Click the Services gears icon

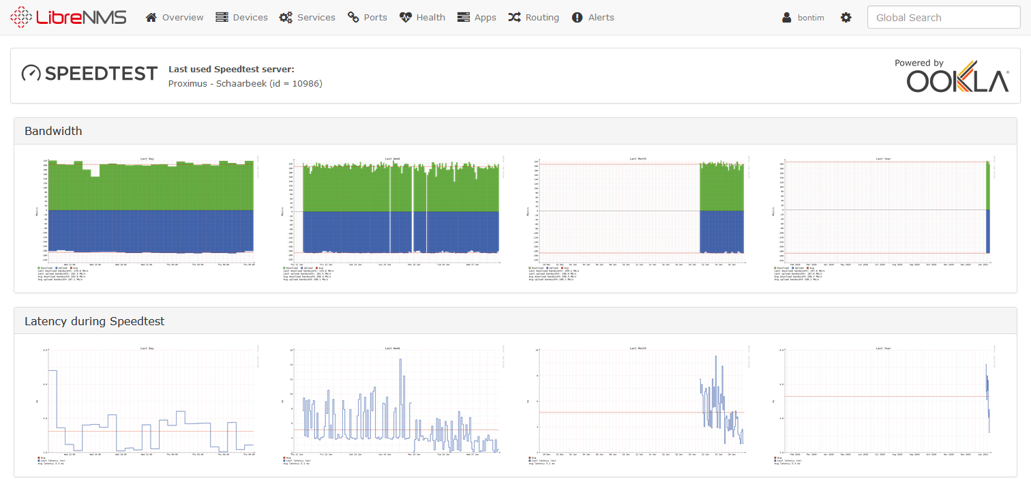[x=286, y=18]
